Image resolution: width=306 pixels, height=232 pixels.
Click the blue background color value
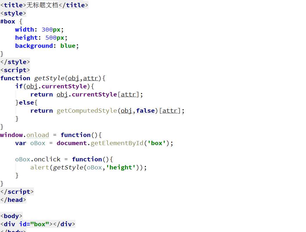point(68,46)
